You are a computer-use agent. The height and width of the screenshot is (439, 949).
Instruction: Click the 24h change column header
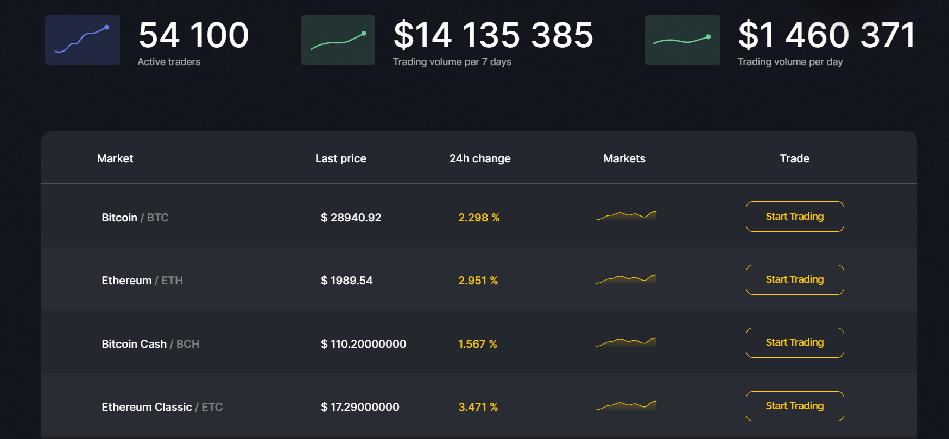(480, 158)
